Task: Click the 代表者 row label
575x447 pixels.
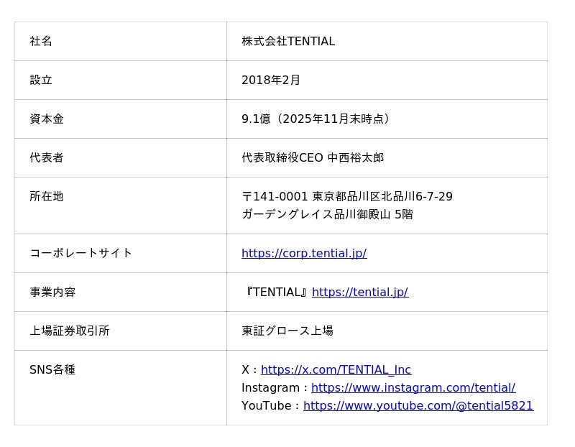Action: pos(47,158)
